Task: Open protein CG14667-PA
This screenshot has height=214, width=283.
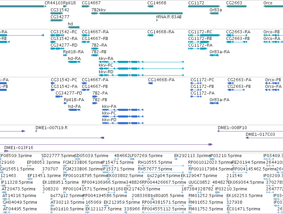Action: (x=95, y=80)
